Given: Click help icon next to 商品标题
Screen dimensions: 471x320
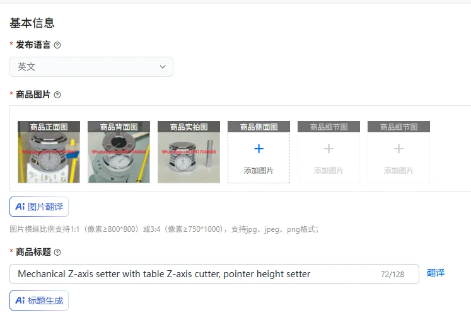Looking at the screenshot, I should tap(57, 252).
